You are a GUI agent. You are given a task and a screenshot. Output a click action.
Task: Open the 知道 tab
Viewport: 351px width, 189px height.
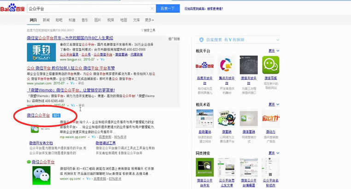(72, 20)
